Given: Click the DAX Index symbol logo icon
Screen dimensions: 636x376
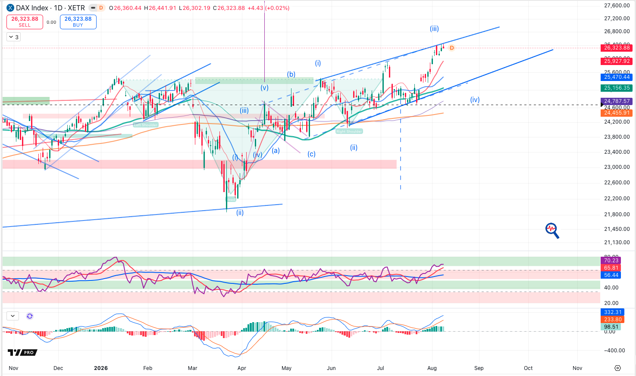Looking at the screenshot, I should click(x=10, y=8).
